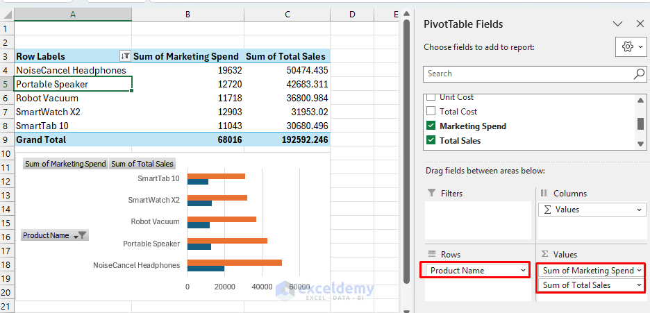Click the 20000 axis value on chart
Screen dimensions: 650x313
[224, 287]
